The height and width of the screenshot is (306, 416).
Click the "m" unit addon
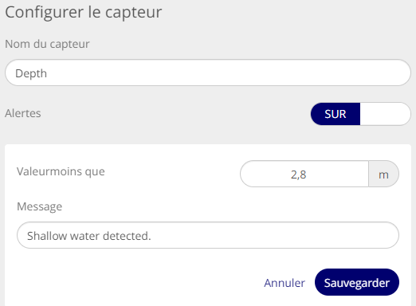pyautogui.click(x=383, y=174)
